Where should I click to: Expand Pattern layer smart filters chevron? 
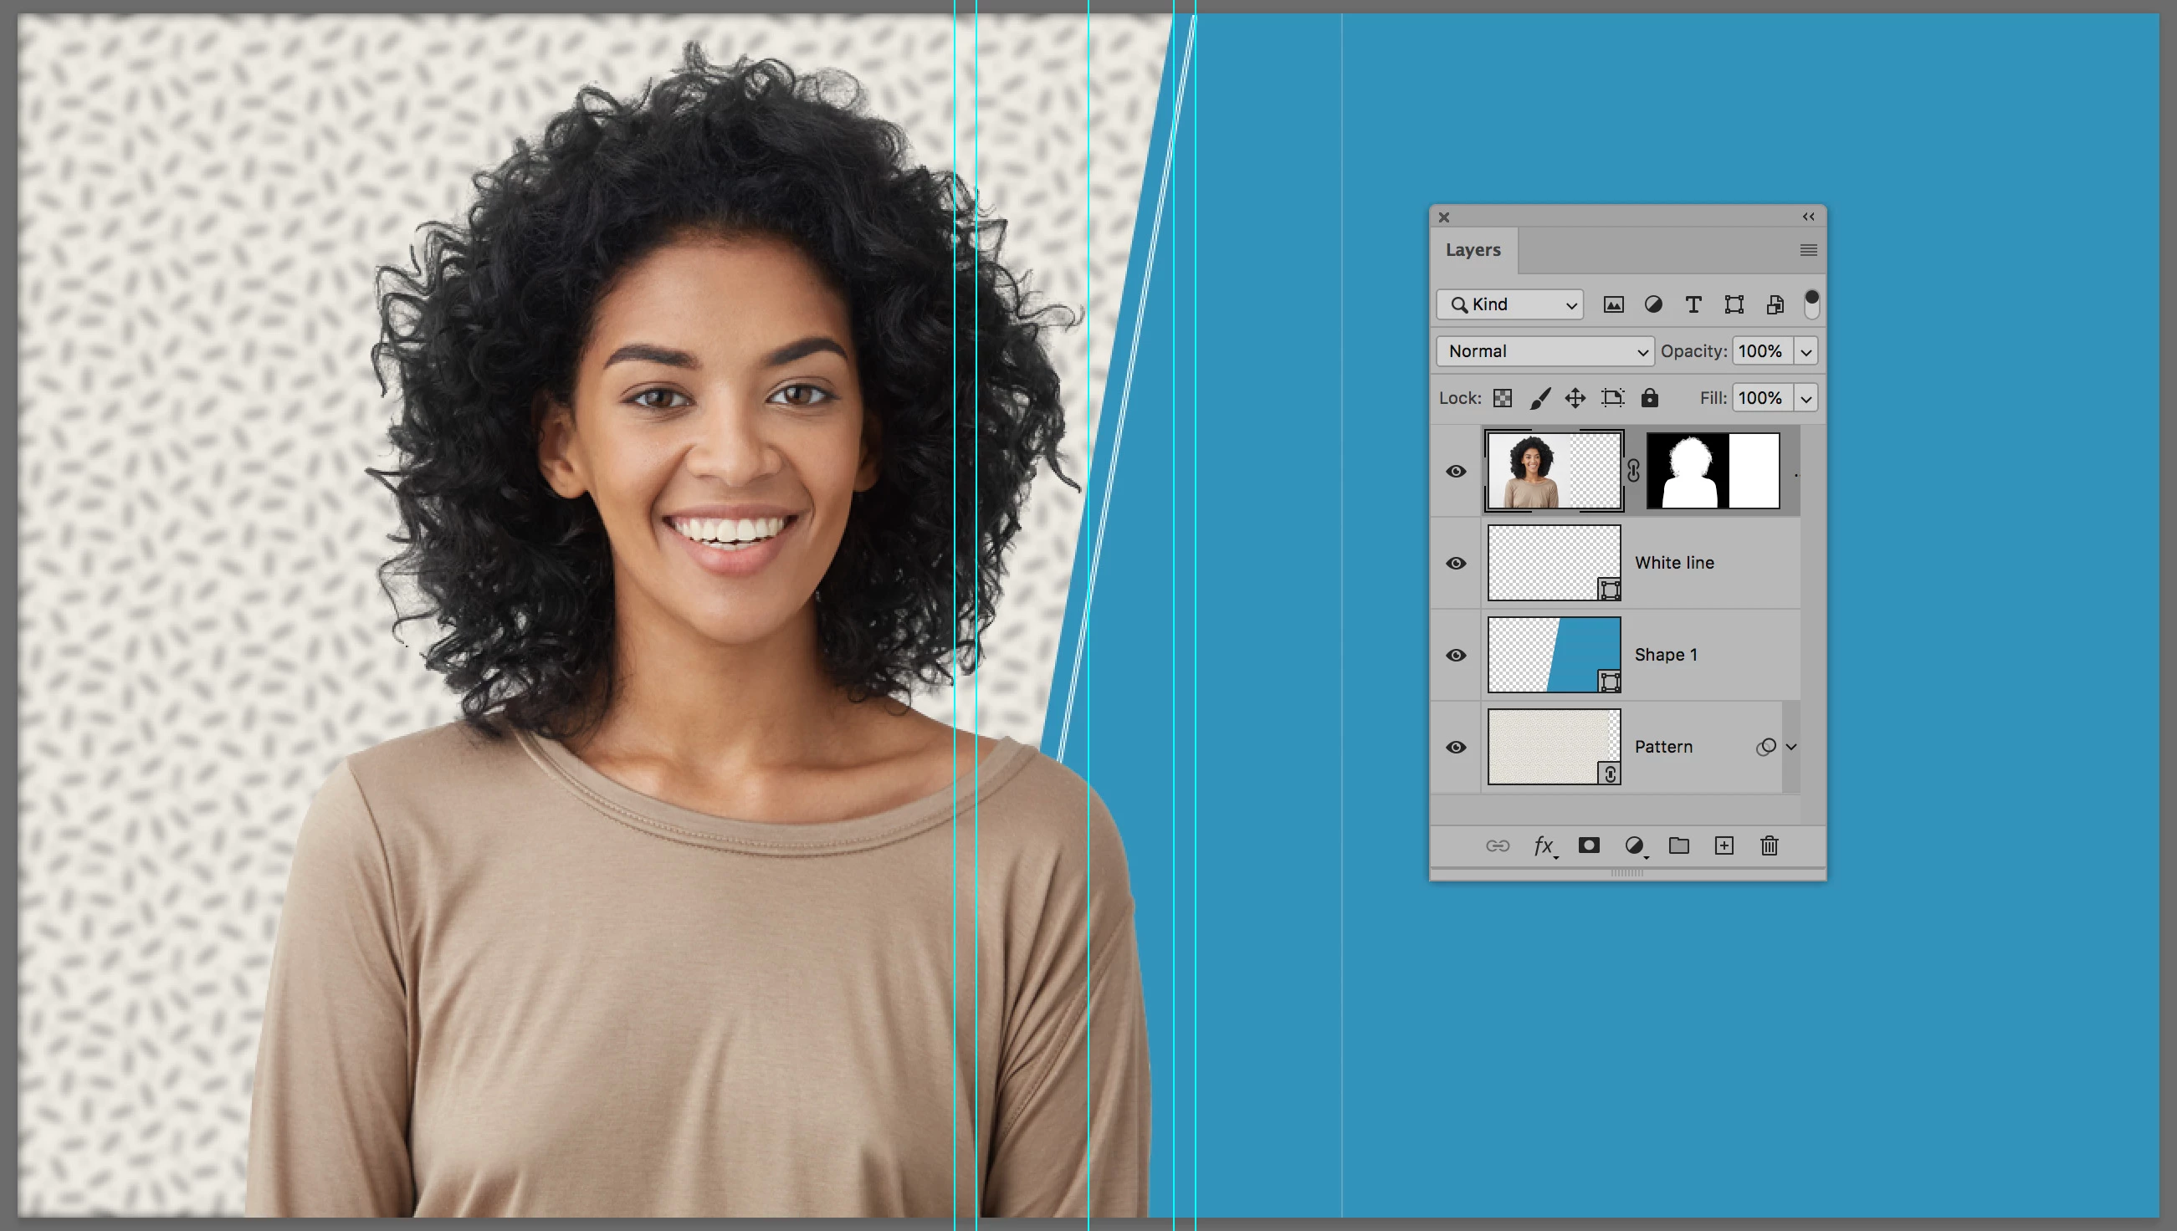tap(1790, 748)
